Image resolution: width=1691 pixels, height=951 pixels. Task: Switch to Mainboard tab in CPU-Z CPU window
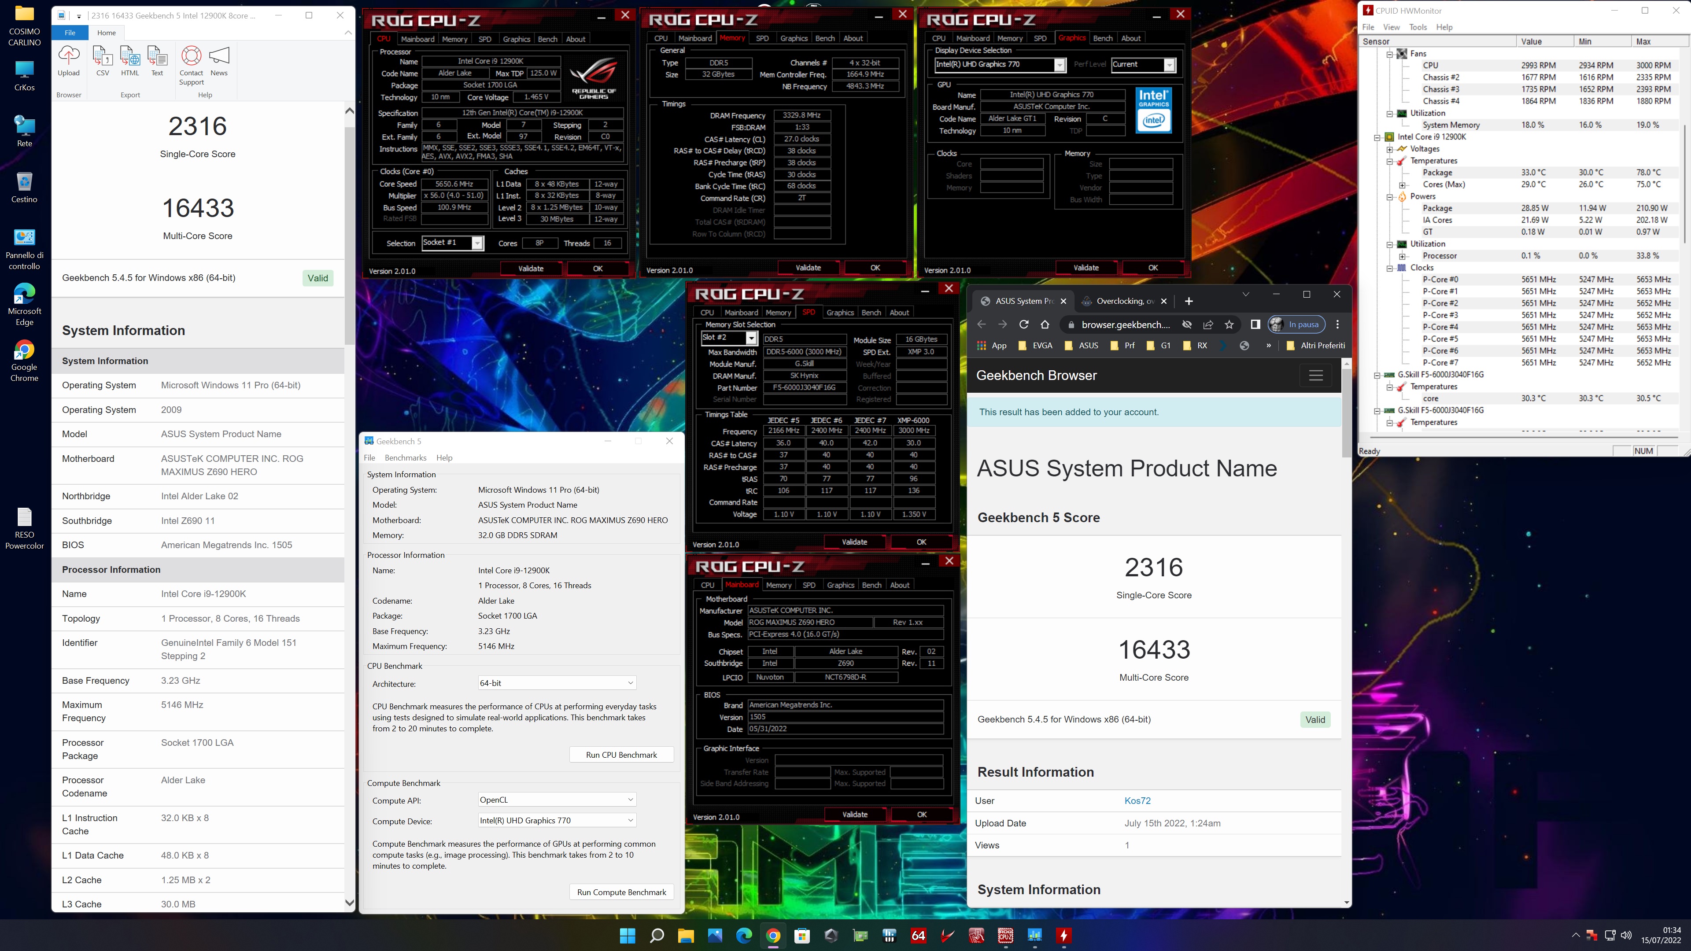point(417,39)
